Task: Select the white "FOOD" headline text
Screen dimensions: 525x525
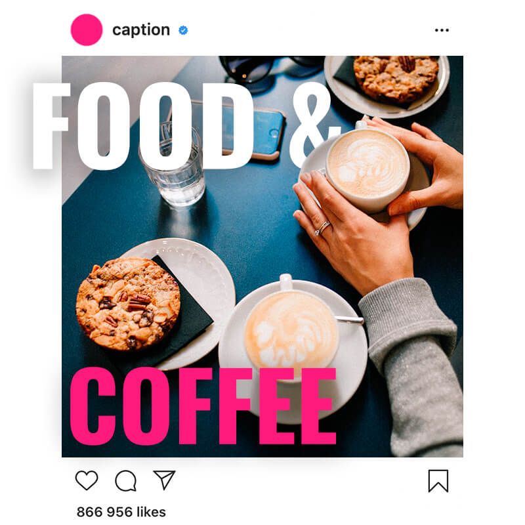Action: coord(143,126)
